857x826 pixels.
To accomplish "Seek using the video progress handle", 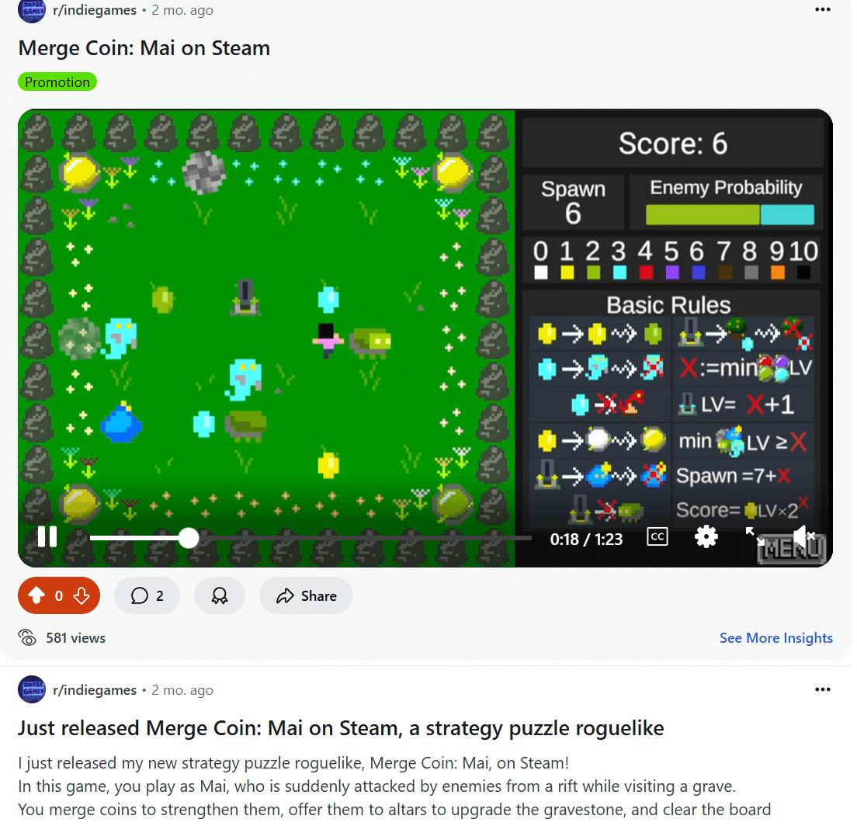I will pos(189,538).
